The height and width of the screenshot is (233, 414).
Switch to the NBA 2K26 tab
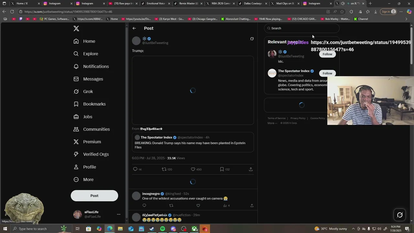220,4
